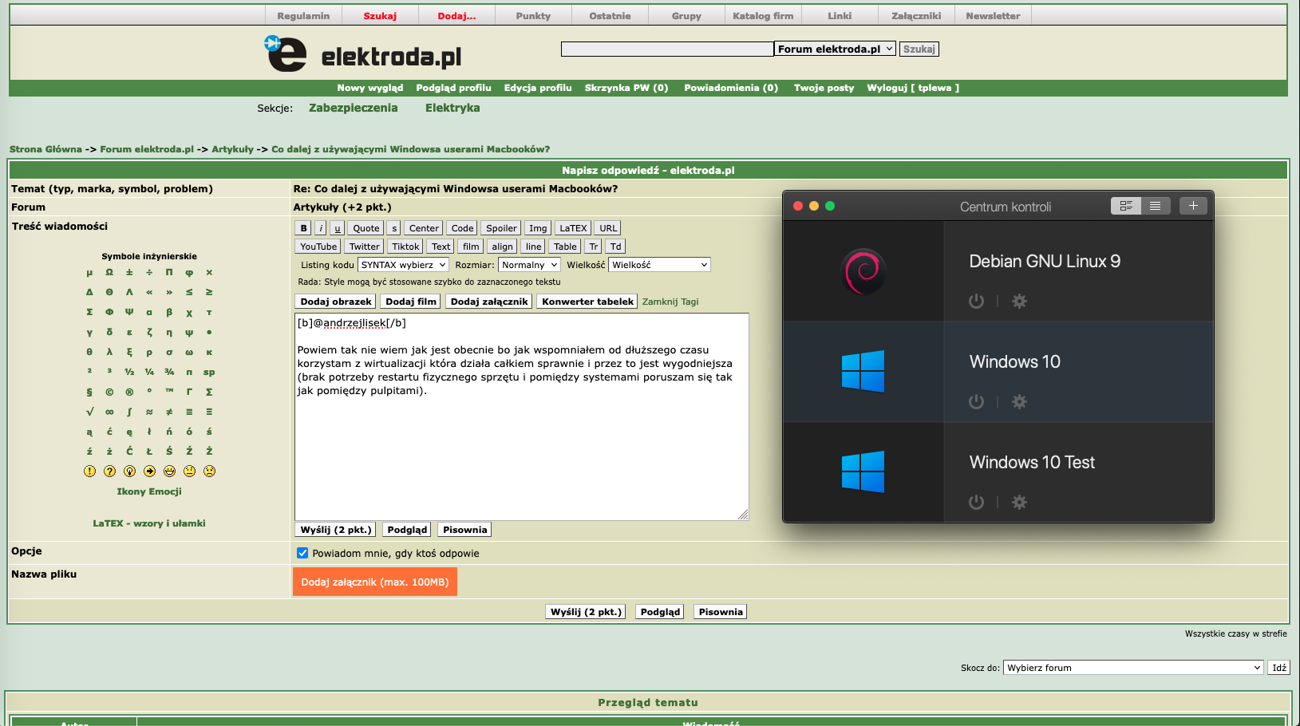Open the Windows 10 VM configuration gear
1300x726 pixels.
(x=1019, y=402)
